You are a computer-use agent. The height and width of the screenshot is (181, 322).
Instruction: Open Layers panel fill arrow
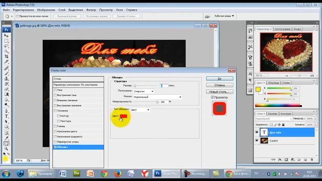[x=316, y=125]
